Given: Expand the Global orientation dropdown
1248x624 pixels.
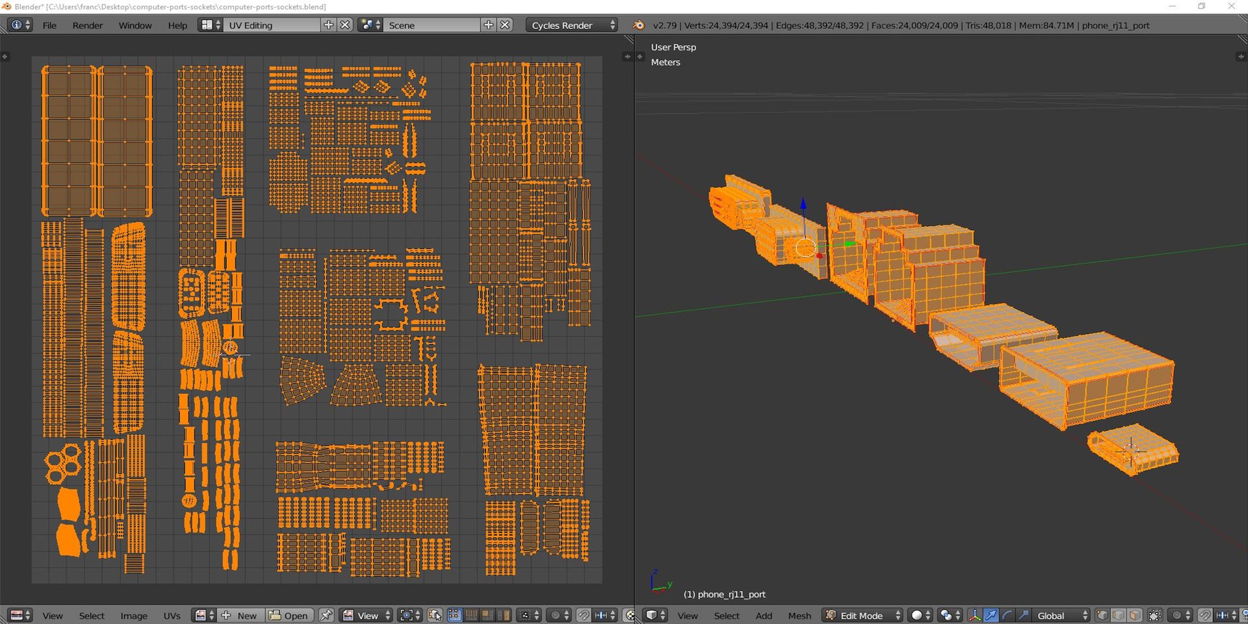Looking at the screenshot, I should point(1061,615).
